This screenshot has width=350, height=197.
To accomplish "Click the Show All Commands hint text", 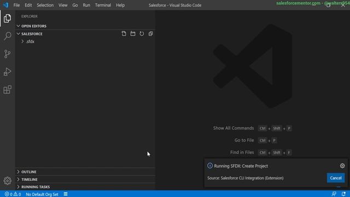I will pyautogui.click(x=234, y=128).
